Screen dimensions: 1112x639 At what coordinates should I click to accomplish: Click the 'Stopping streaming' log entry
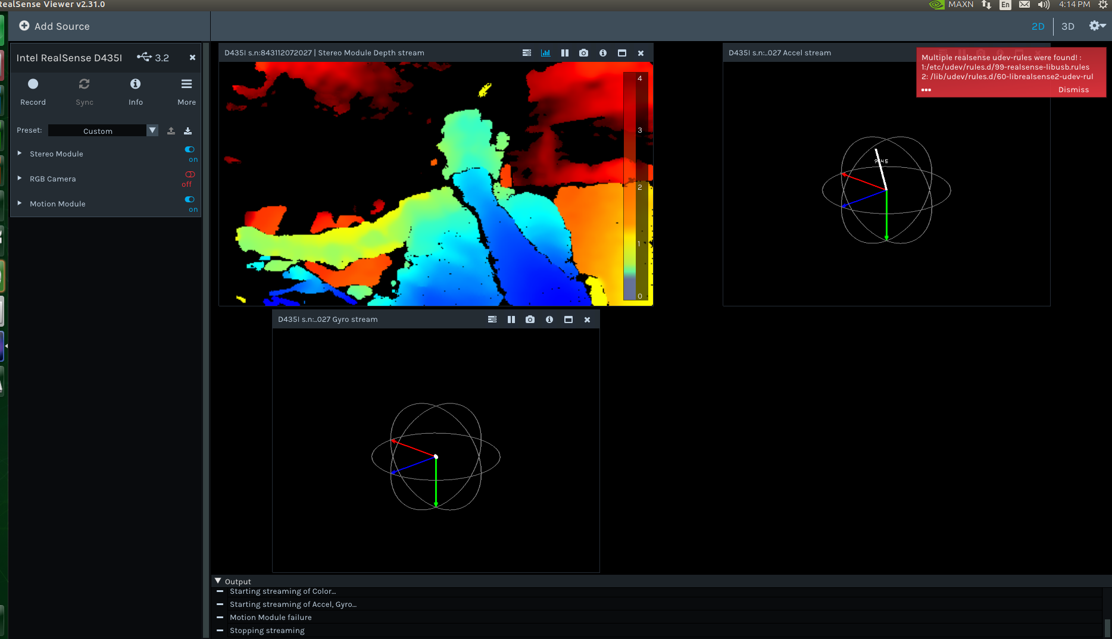click(x=267, y=631)
